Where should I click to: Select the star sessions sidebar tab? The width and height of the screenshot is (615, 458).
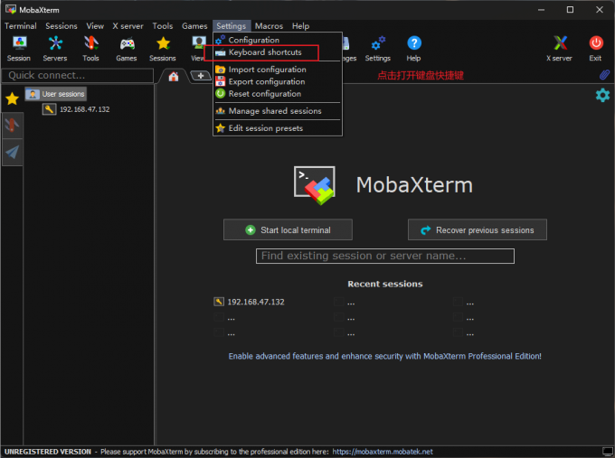click(x=12, y=98)
